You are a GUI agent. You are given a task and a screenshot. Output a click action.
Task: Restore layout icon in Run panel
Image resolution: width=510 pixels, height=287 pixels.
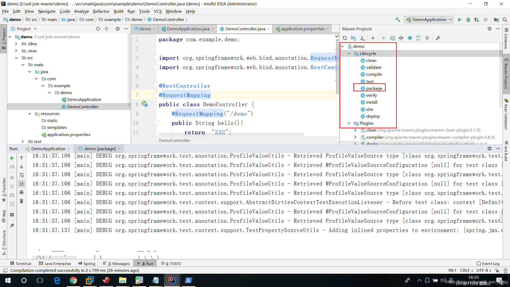(12, 215)
